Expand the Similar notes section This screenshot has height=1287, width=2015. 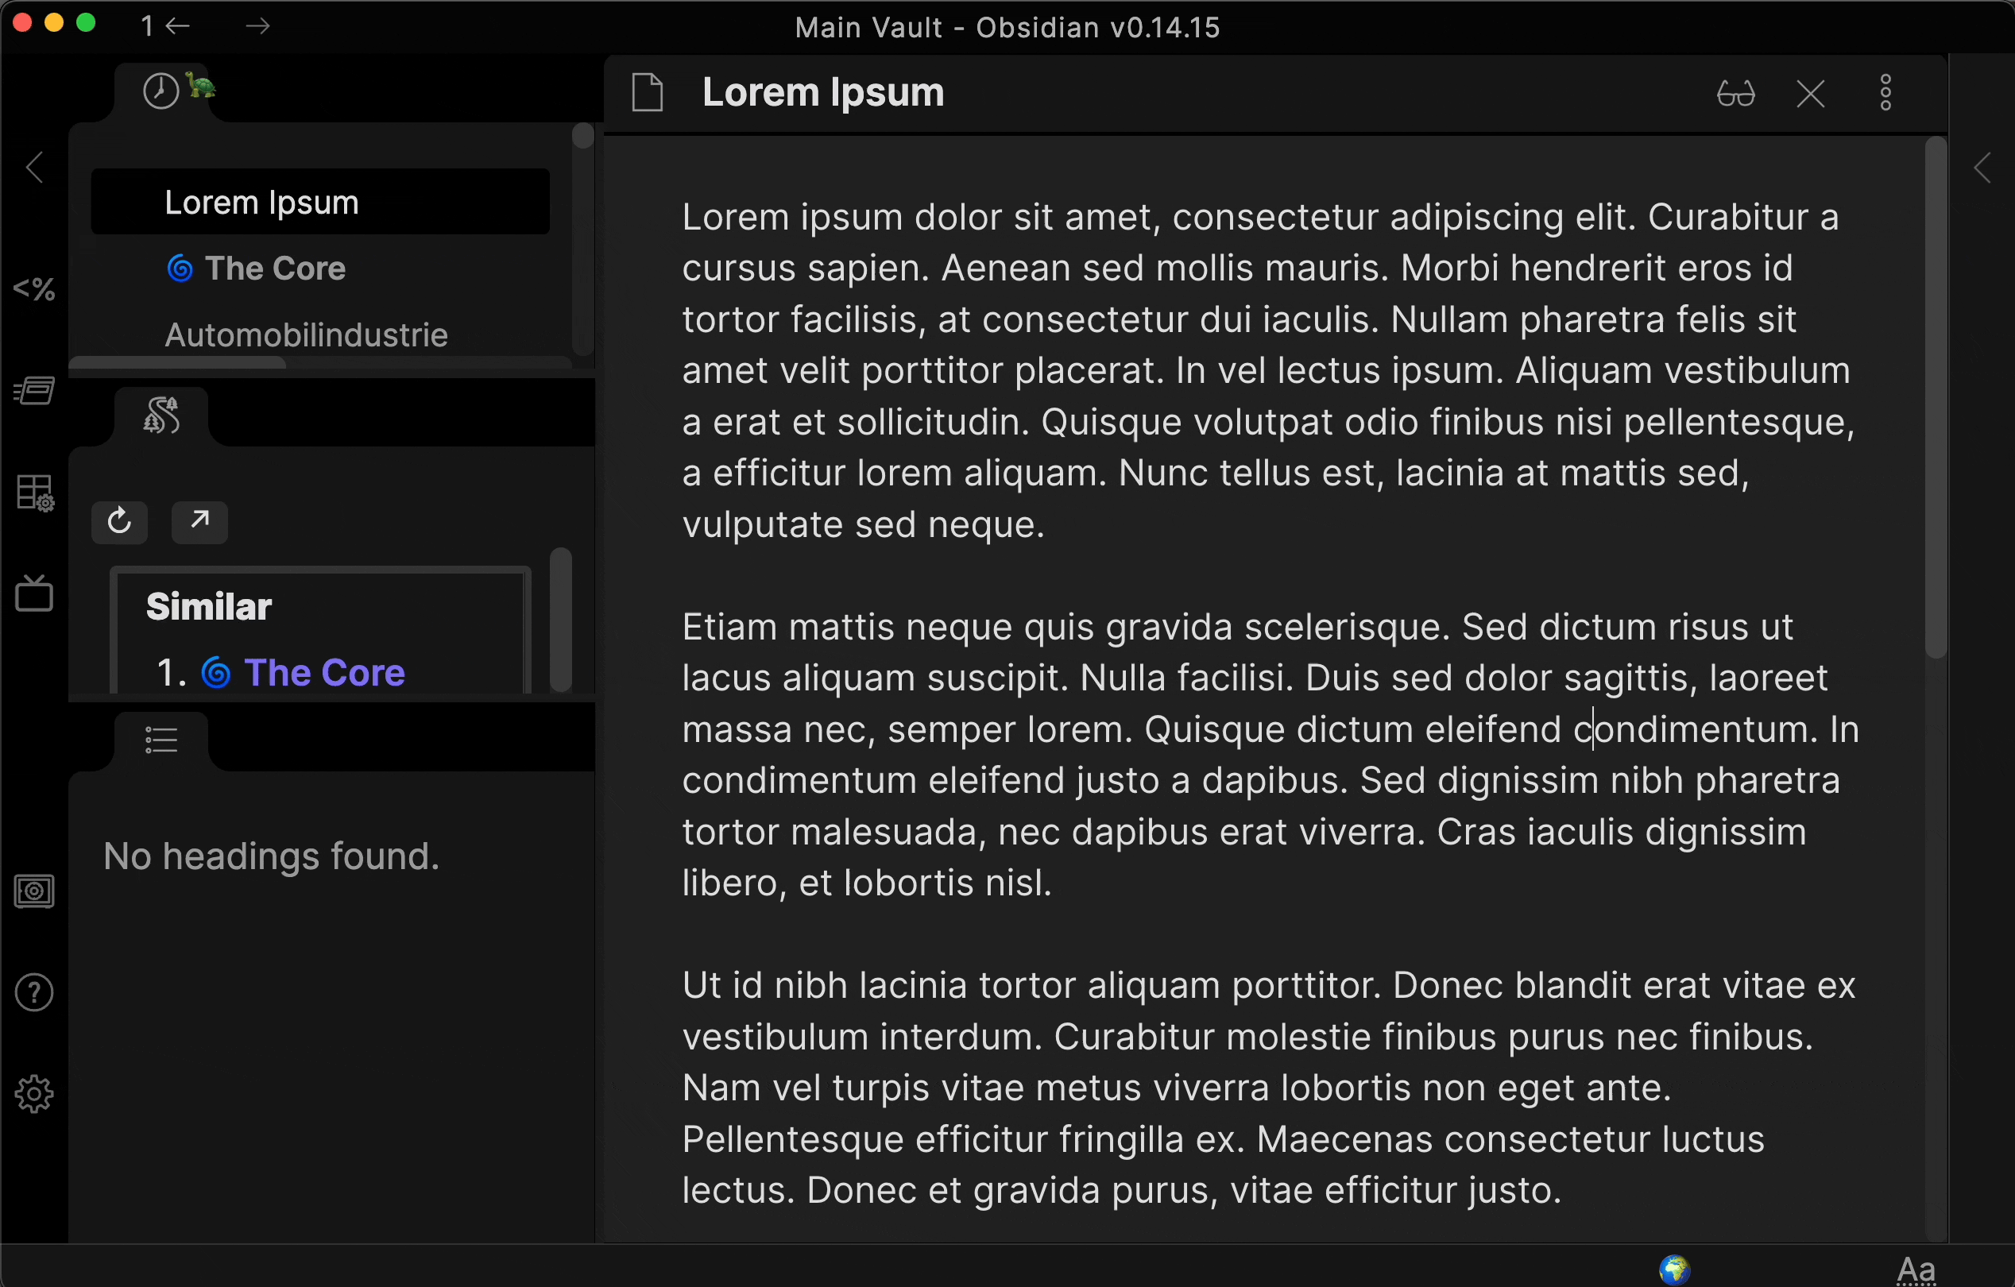(x=199, y=519)
